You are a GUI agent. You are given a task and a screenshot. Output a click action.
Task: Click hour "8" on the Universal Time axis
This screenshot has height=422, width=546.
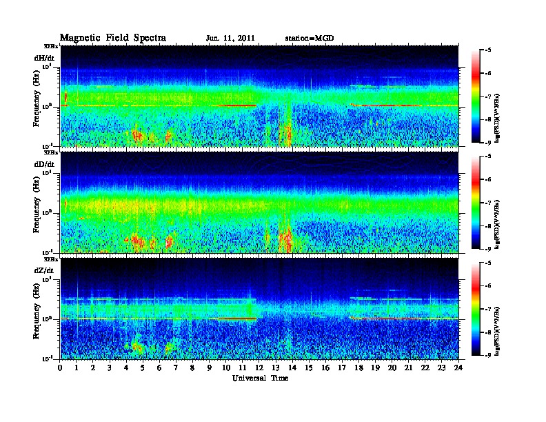(x=192, y=368)
